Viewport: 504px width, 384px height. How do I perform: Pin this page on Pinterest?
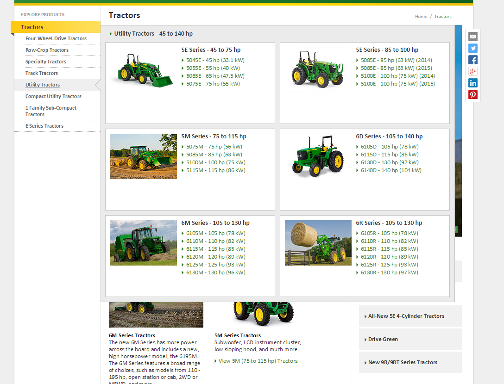(x=472, y=94)
